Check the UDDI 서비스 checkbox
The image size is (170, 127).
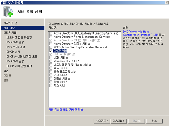click(x=51, y=57)
